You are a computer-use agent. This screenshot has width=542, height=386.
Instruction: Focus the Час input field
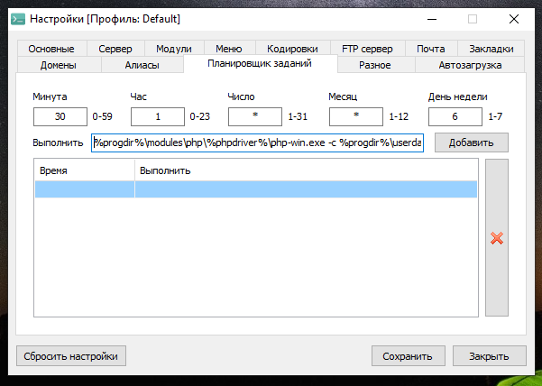[x=157, y=116]
